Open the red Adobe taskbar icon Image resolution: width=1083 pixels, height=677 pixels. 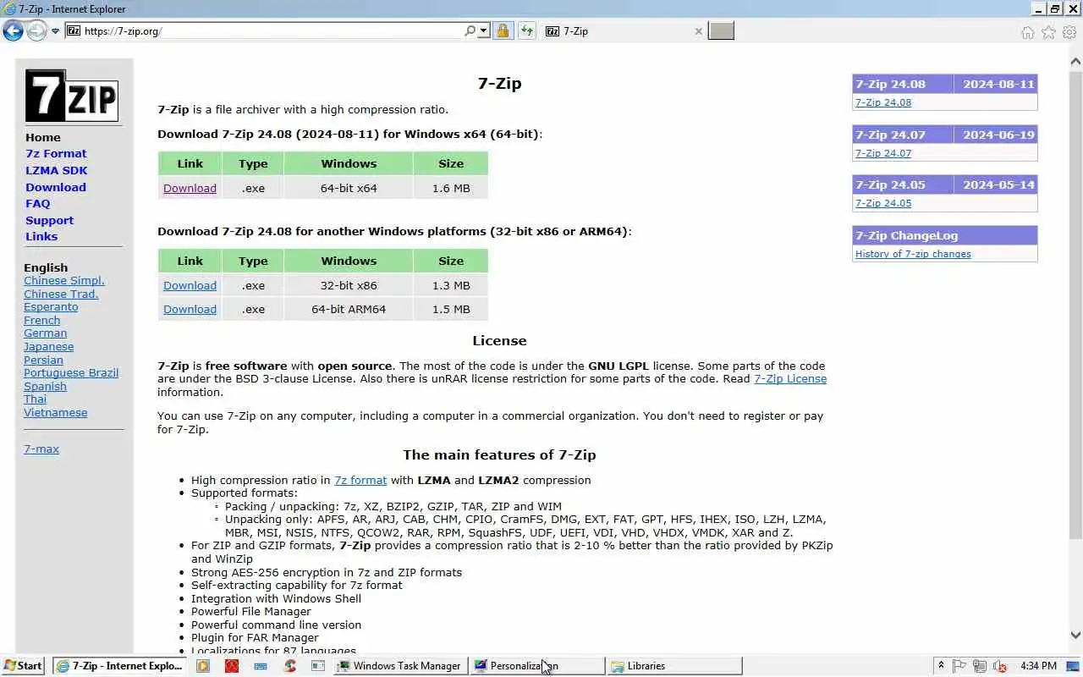click(231, 666)
